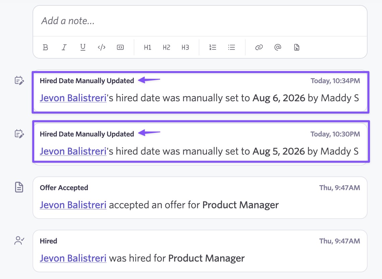Image resolution: width=382 pixels, height=279 pixels.
Task: Open Jevon Balistreri link in Aug 6 entry
Action: coord(73,98)
